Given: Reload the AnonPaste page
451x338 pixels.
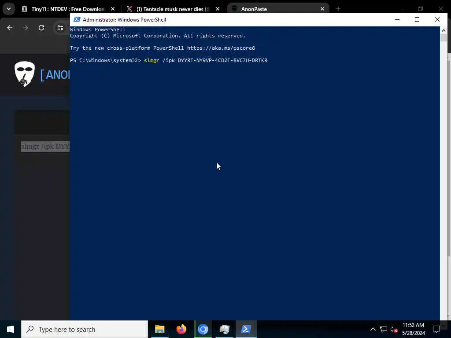Looking at the screenshot, I should tap(41, 28).
